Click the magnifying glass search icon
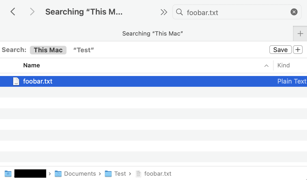307x180 pixels. pos(179,12)
